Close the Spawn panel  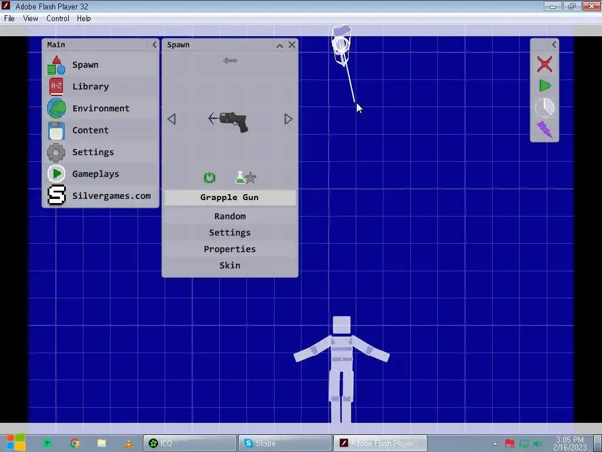[x=292, y=45]
